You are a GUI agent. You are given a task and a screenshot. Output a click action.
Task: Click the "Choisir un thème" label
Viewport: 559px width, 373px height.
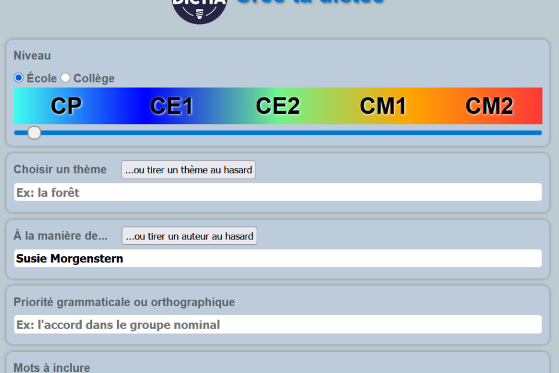(x=60, y=170)
